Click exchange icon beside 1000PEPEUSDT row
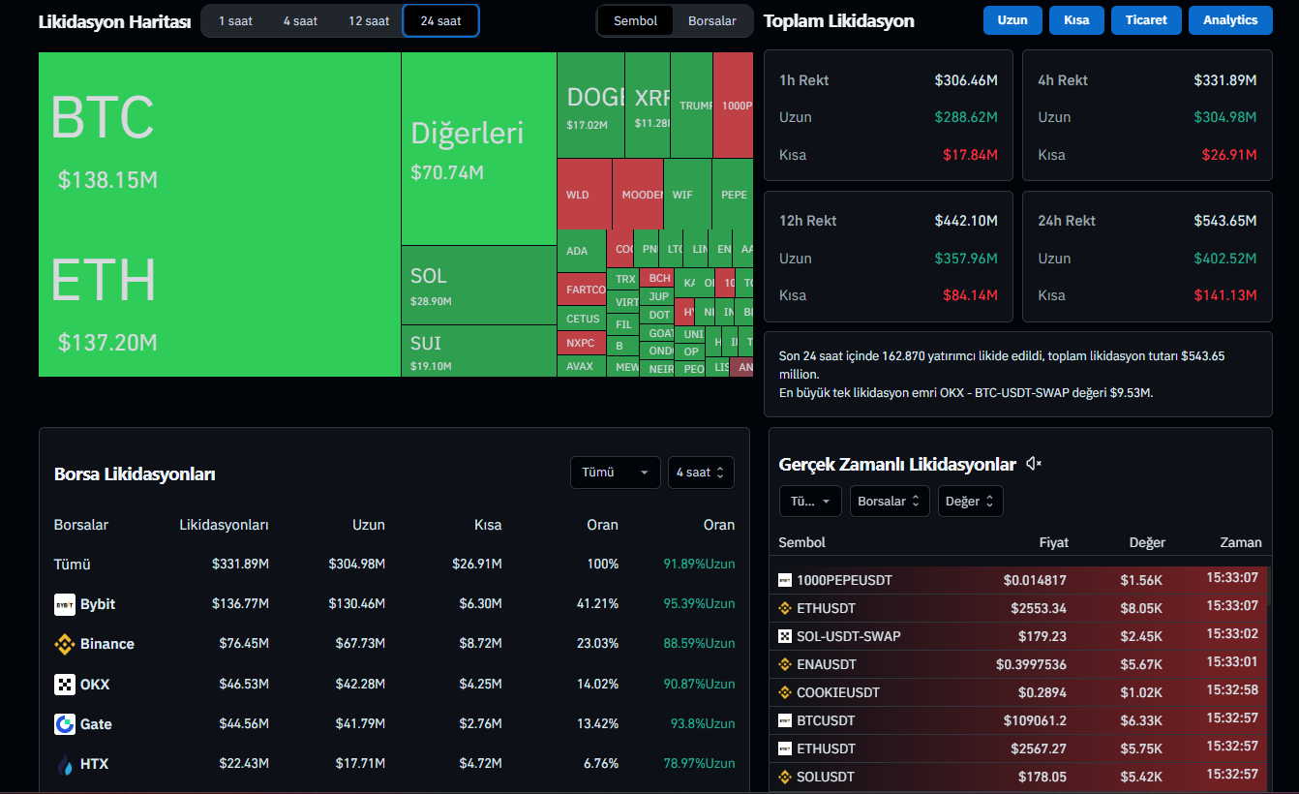Image resolution: width=1299 pixels, height=794 pixels. 785,580
